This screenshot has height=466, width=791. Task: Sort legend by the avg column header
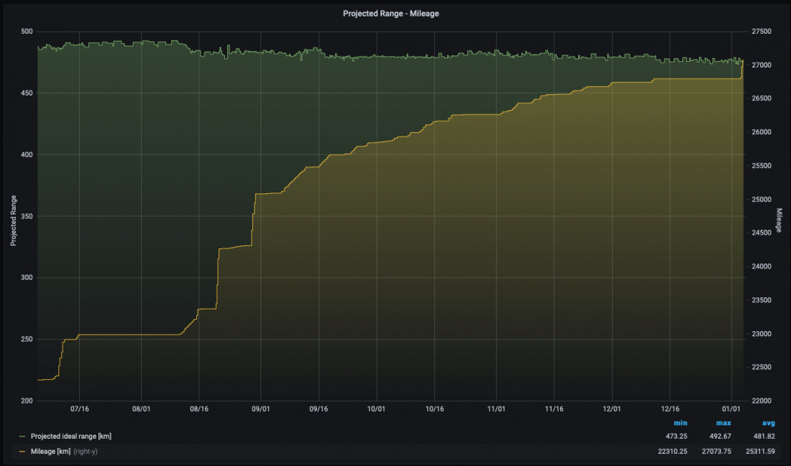click(x=769, y=424)
